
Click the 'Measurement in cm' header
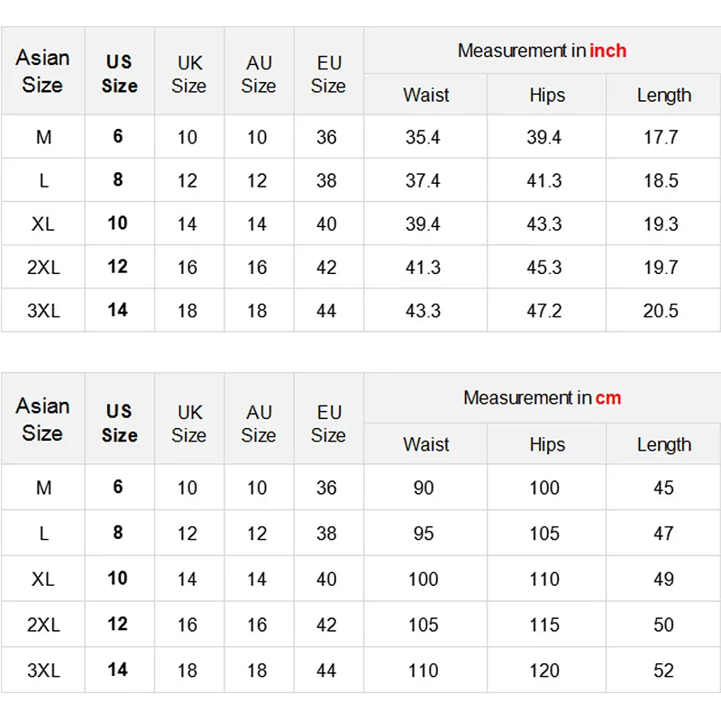(x=542, y=398)
